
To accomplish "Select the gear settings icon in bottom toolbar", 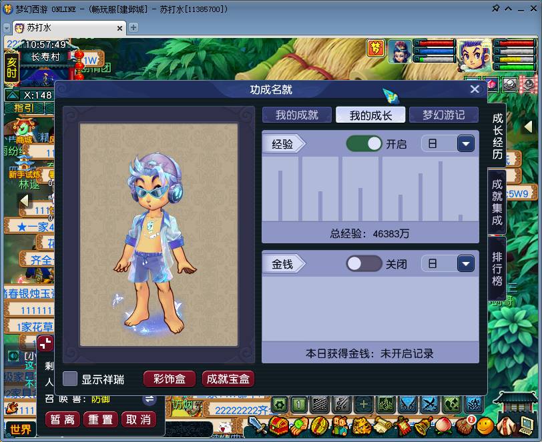I will 278,403.
